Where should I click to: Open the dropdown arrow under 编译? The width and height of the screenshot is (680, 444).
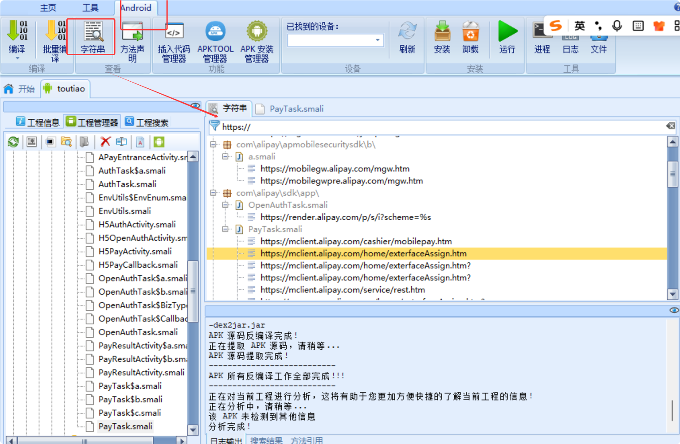pyautogui.click(x=17, y=58)
